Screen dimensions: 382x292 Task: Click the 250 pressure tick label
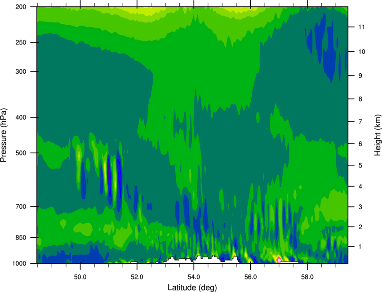[x=21, y=42]
